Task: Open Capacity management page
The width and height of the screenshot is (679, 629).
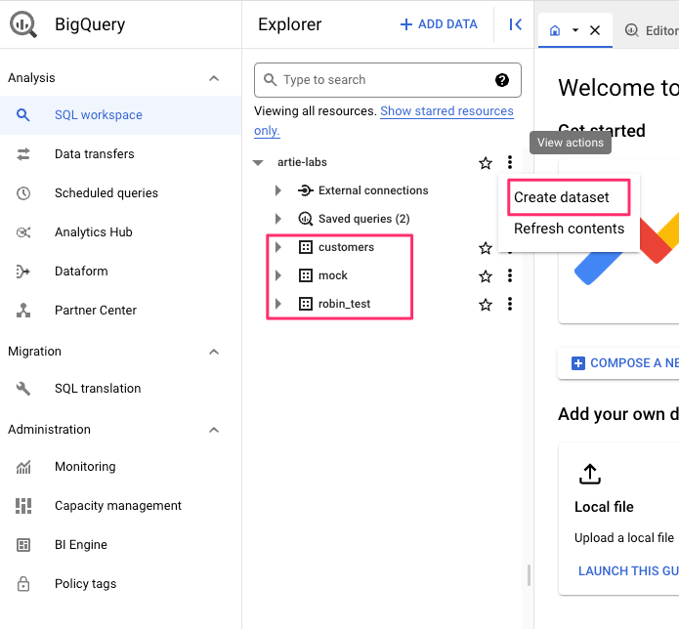Action: coord(120,506)
